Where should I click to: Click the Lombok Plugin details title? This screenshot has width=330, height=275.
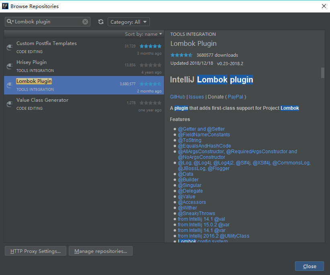[x=193, y=43]
